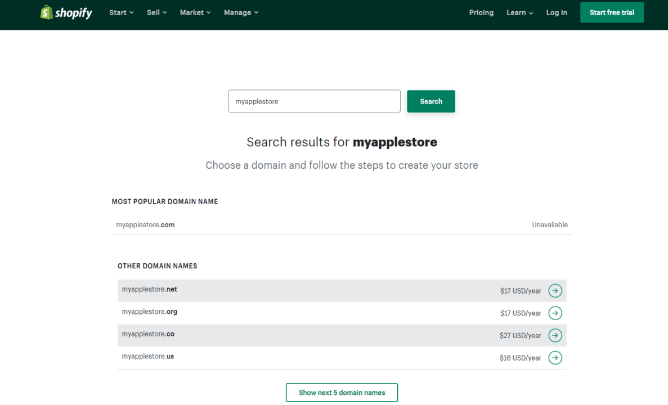668x405 pixels.
Task: Expand the Start dropdown menu
Action: coord(121,12)
